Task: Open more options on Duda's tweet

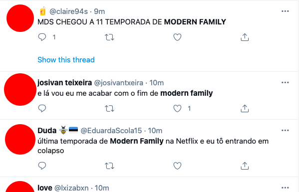Action: (285, 131)
